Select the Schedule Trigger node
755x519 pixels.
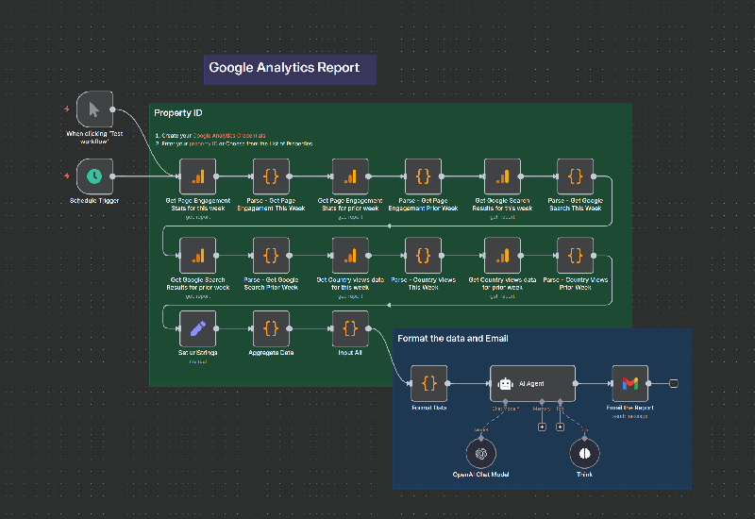point(94,176)
